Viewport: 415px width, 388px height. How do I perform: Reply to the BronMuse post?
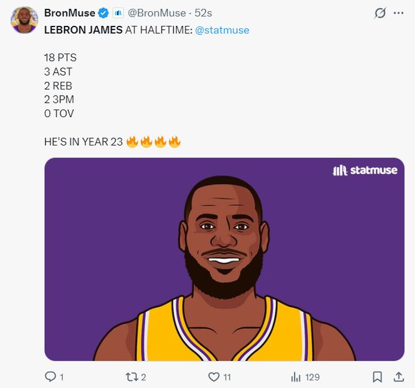click(x=50, y=377)
